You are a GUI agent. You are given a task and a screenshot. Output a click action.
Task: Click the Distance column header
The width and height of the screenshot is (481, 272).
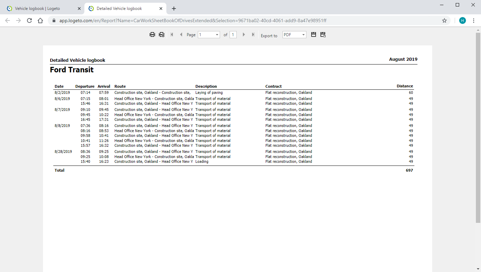(405, 86)
